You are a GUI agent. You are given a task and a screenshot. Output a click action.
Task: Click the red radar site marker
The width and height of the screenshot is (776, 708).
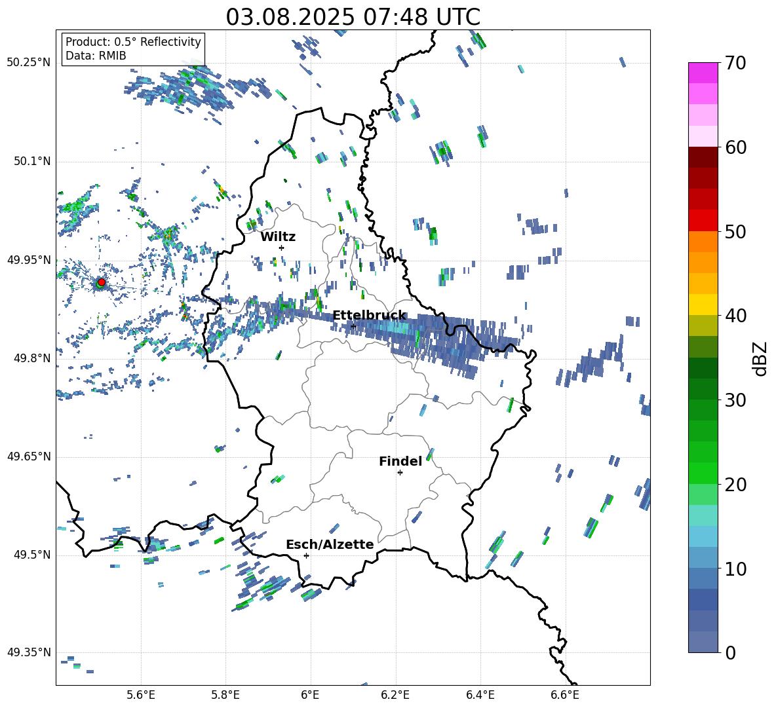[102, 282]
